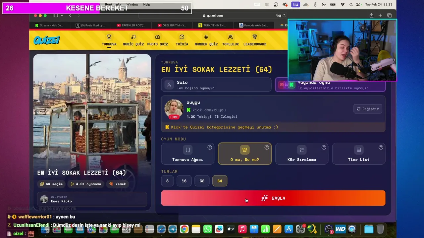Click the 4.2K oynanma tag
The height and width of the screenshot is (238, 424).
pos(86,184)
